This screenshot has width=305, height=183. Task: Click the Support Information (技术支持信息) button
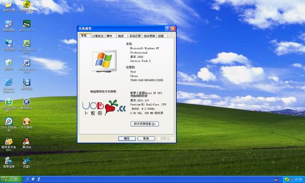pyautogui.click(x=145, y=124)
